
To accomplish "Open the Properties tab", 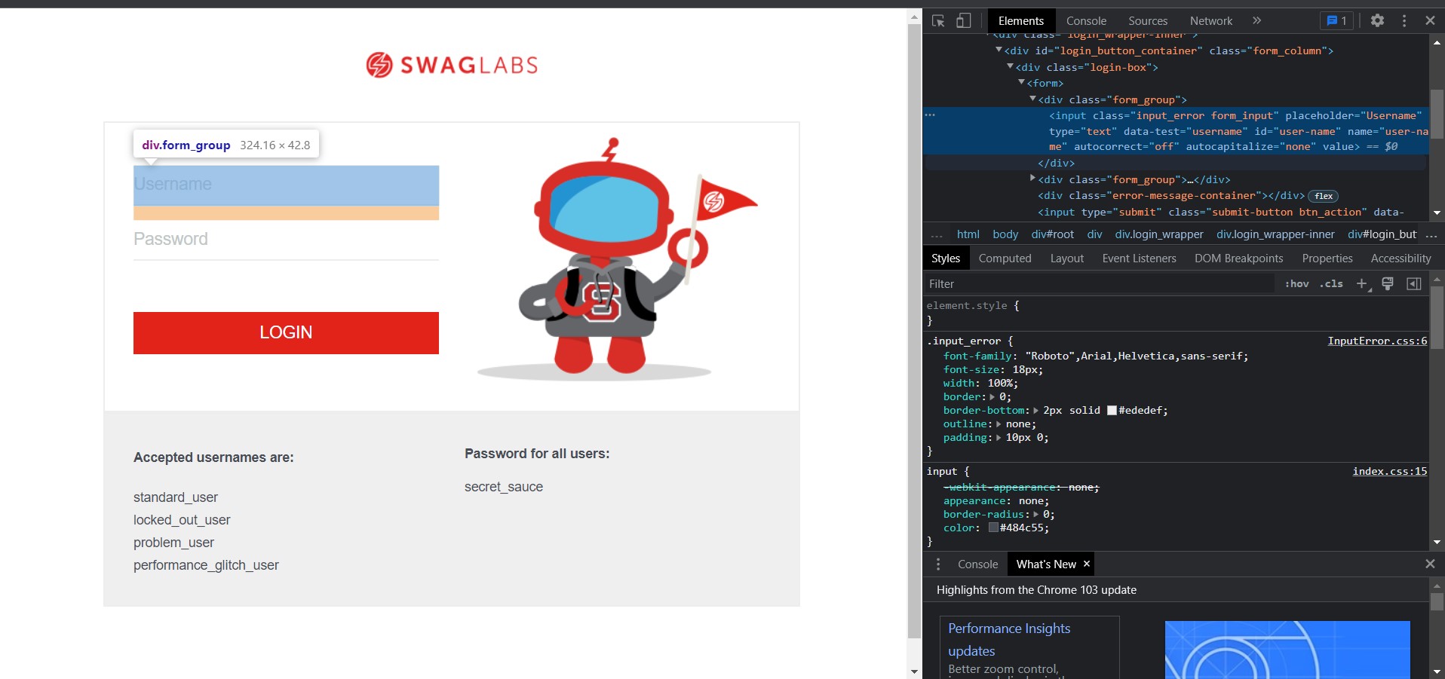I will coord(1327,258).
